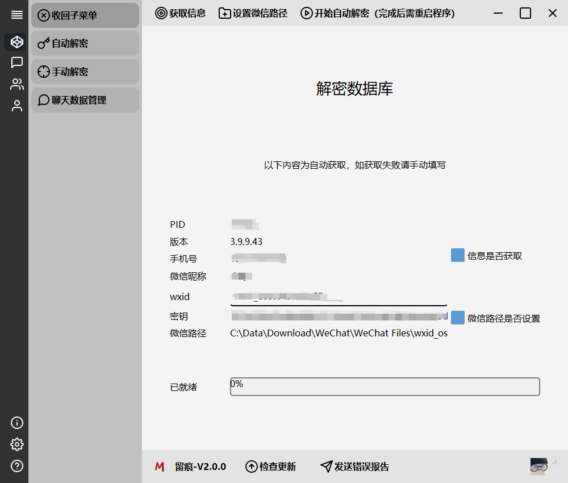Viewport: 568px width, 483px height.
Task: Click the resize grip at corner
Action: click(x=554, y=462)
